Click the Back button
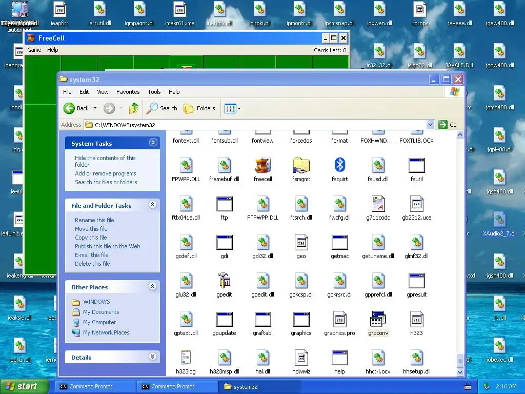The image size is (525, 394). [x=77, y=108]
